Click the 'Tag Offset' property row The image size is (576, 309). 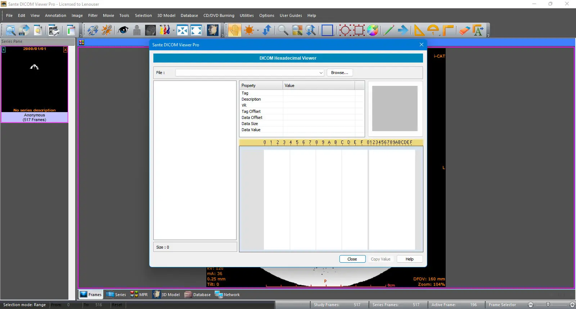(302, 111)
